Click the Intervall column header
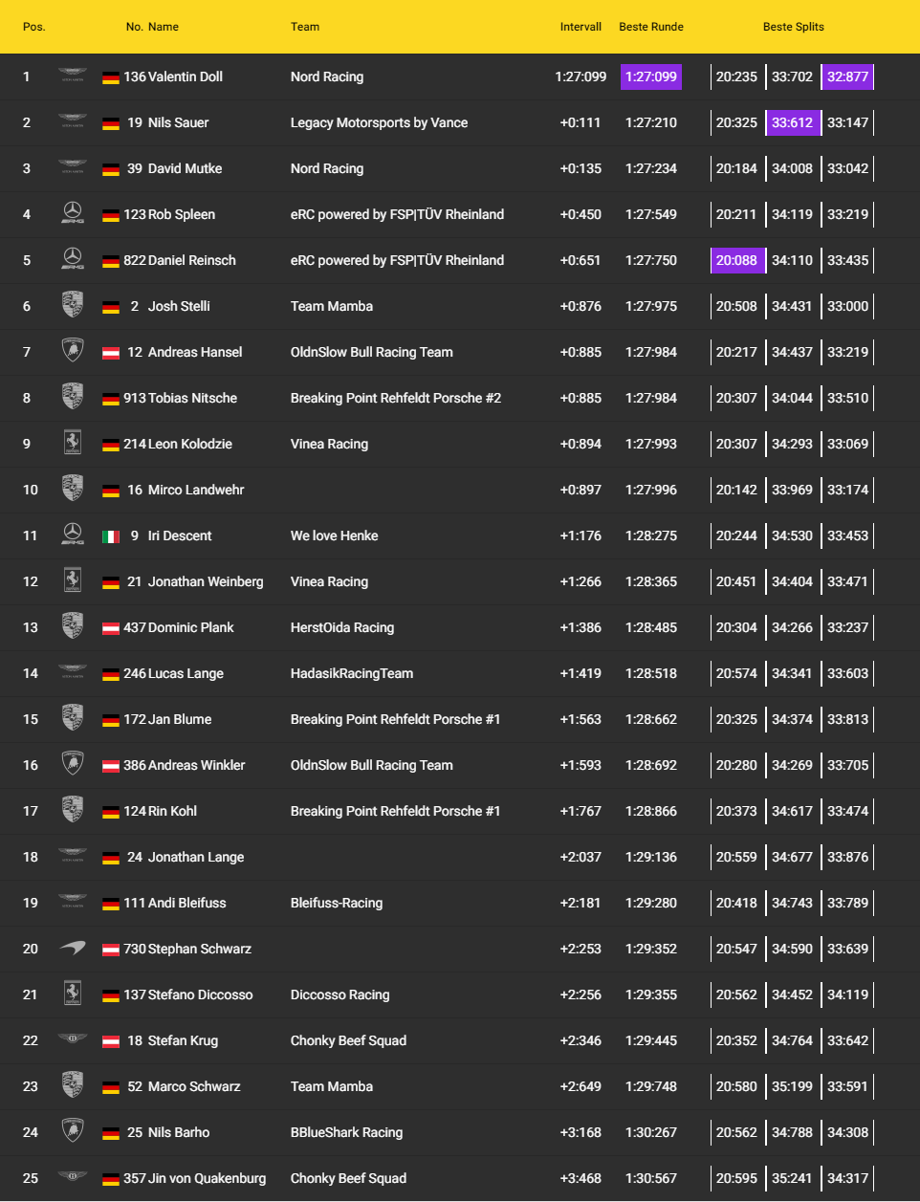 [580, 27]
